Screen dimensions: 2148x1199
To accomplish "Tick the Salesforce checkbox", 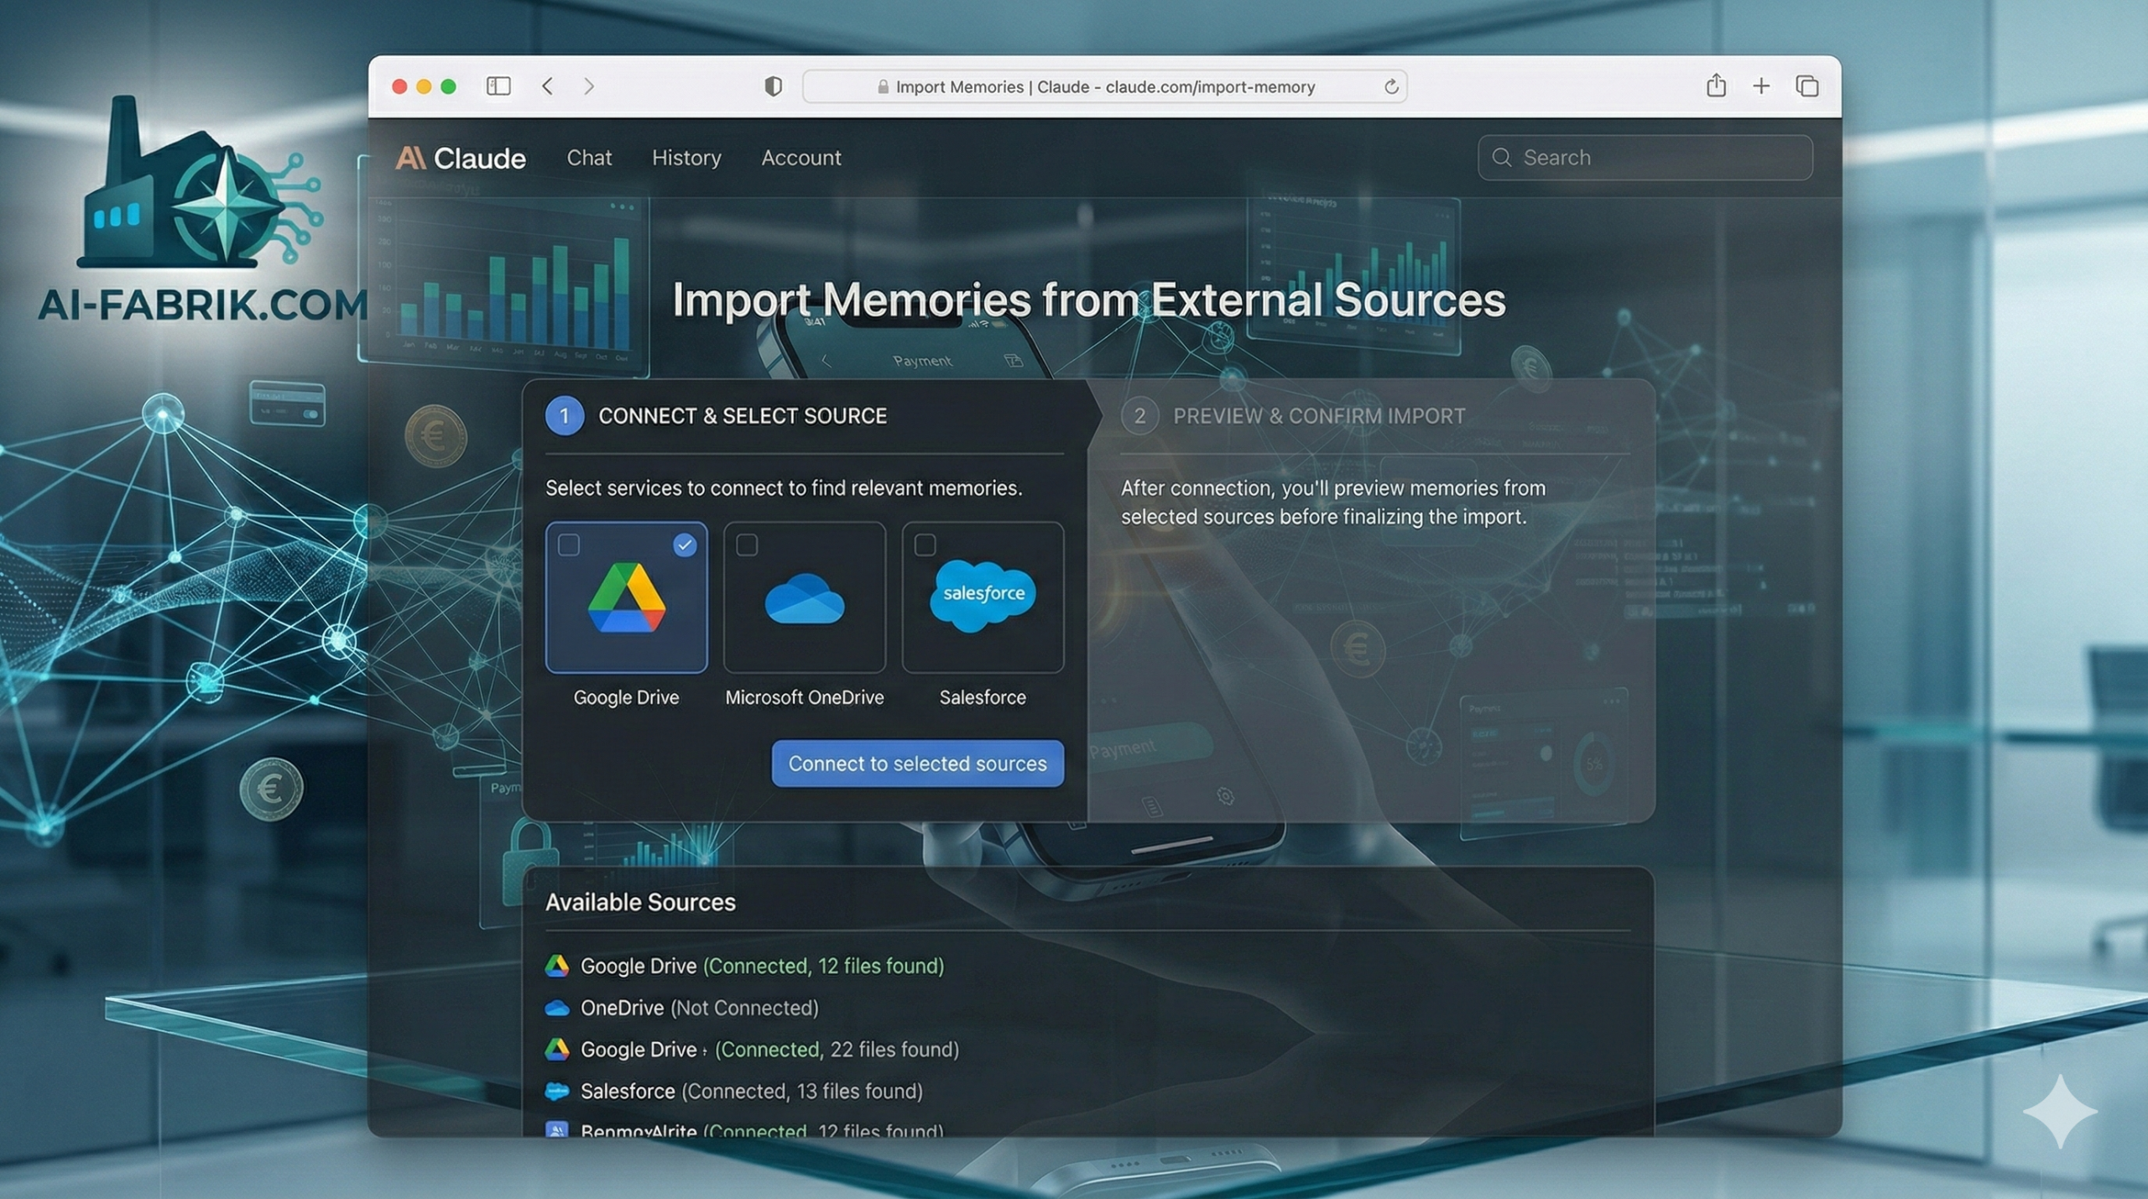I will coord(925,545).
